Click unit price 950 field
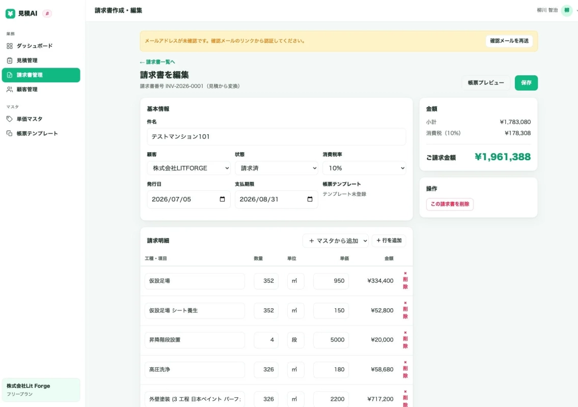 pyautogui.click(x=331, y=281)
